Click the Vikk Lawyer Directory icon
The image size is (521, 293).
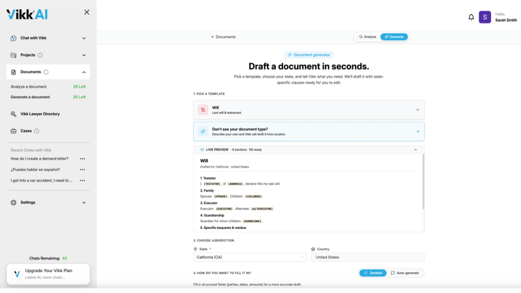tap(13, 114)
